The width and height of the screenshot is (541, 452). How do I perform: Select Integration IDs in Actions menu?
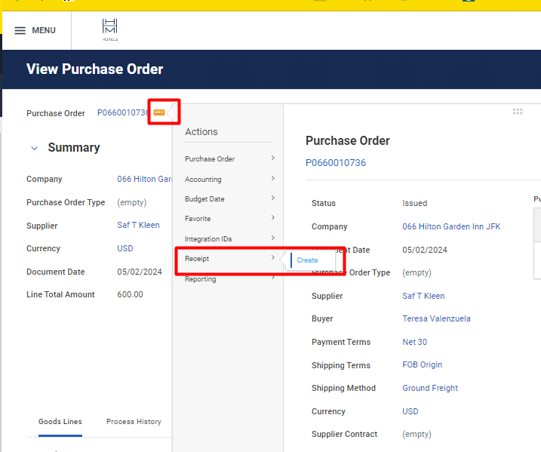[x=208, y=239]
